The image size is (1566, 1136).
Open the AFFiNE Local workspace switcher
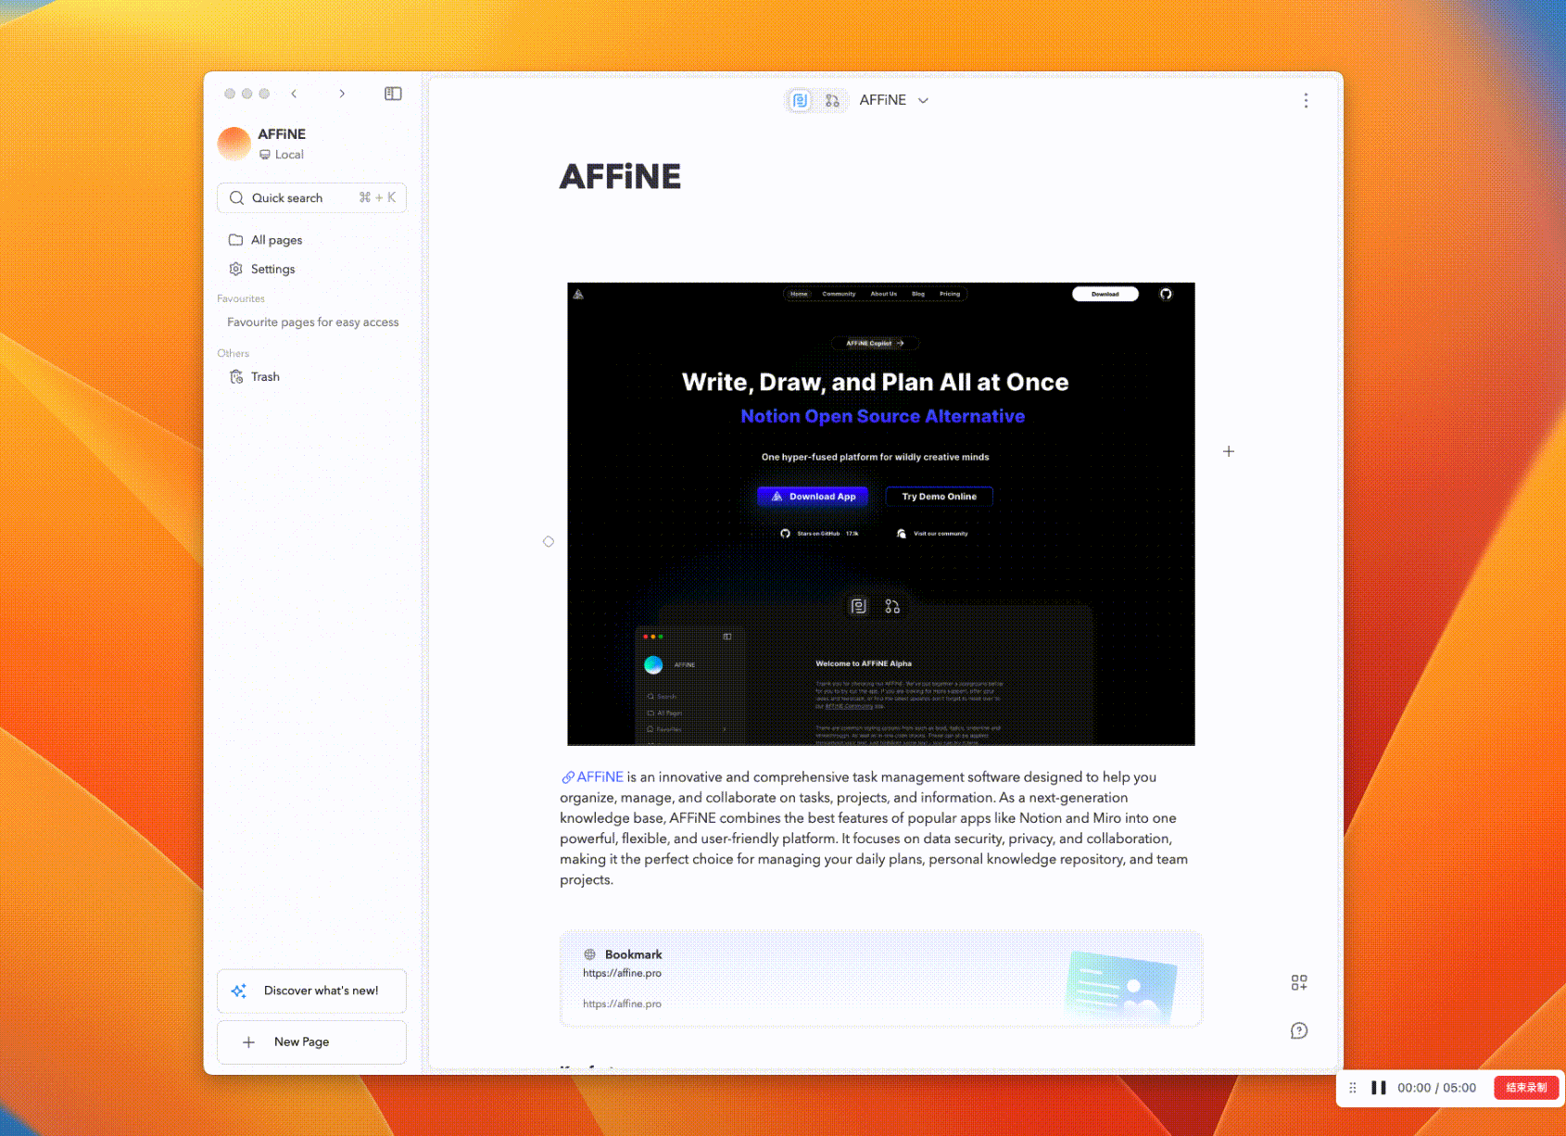point(311,144)
